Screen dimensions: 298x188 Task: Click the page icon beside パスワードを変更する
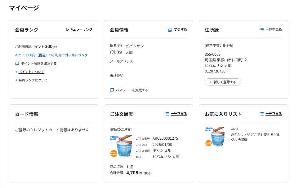112,90
